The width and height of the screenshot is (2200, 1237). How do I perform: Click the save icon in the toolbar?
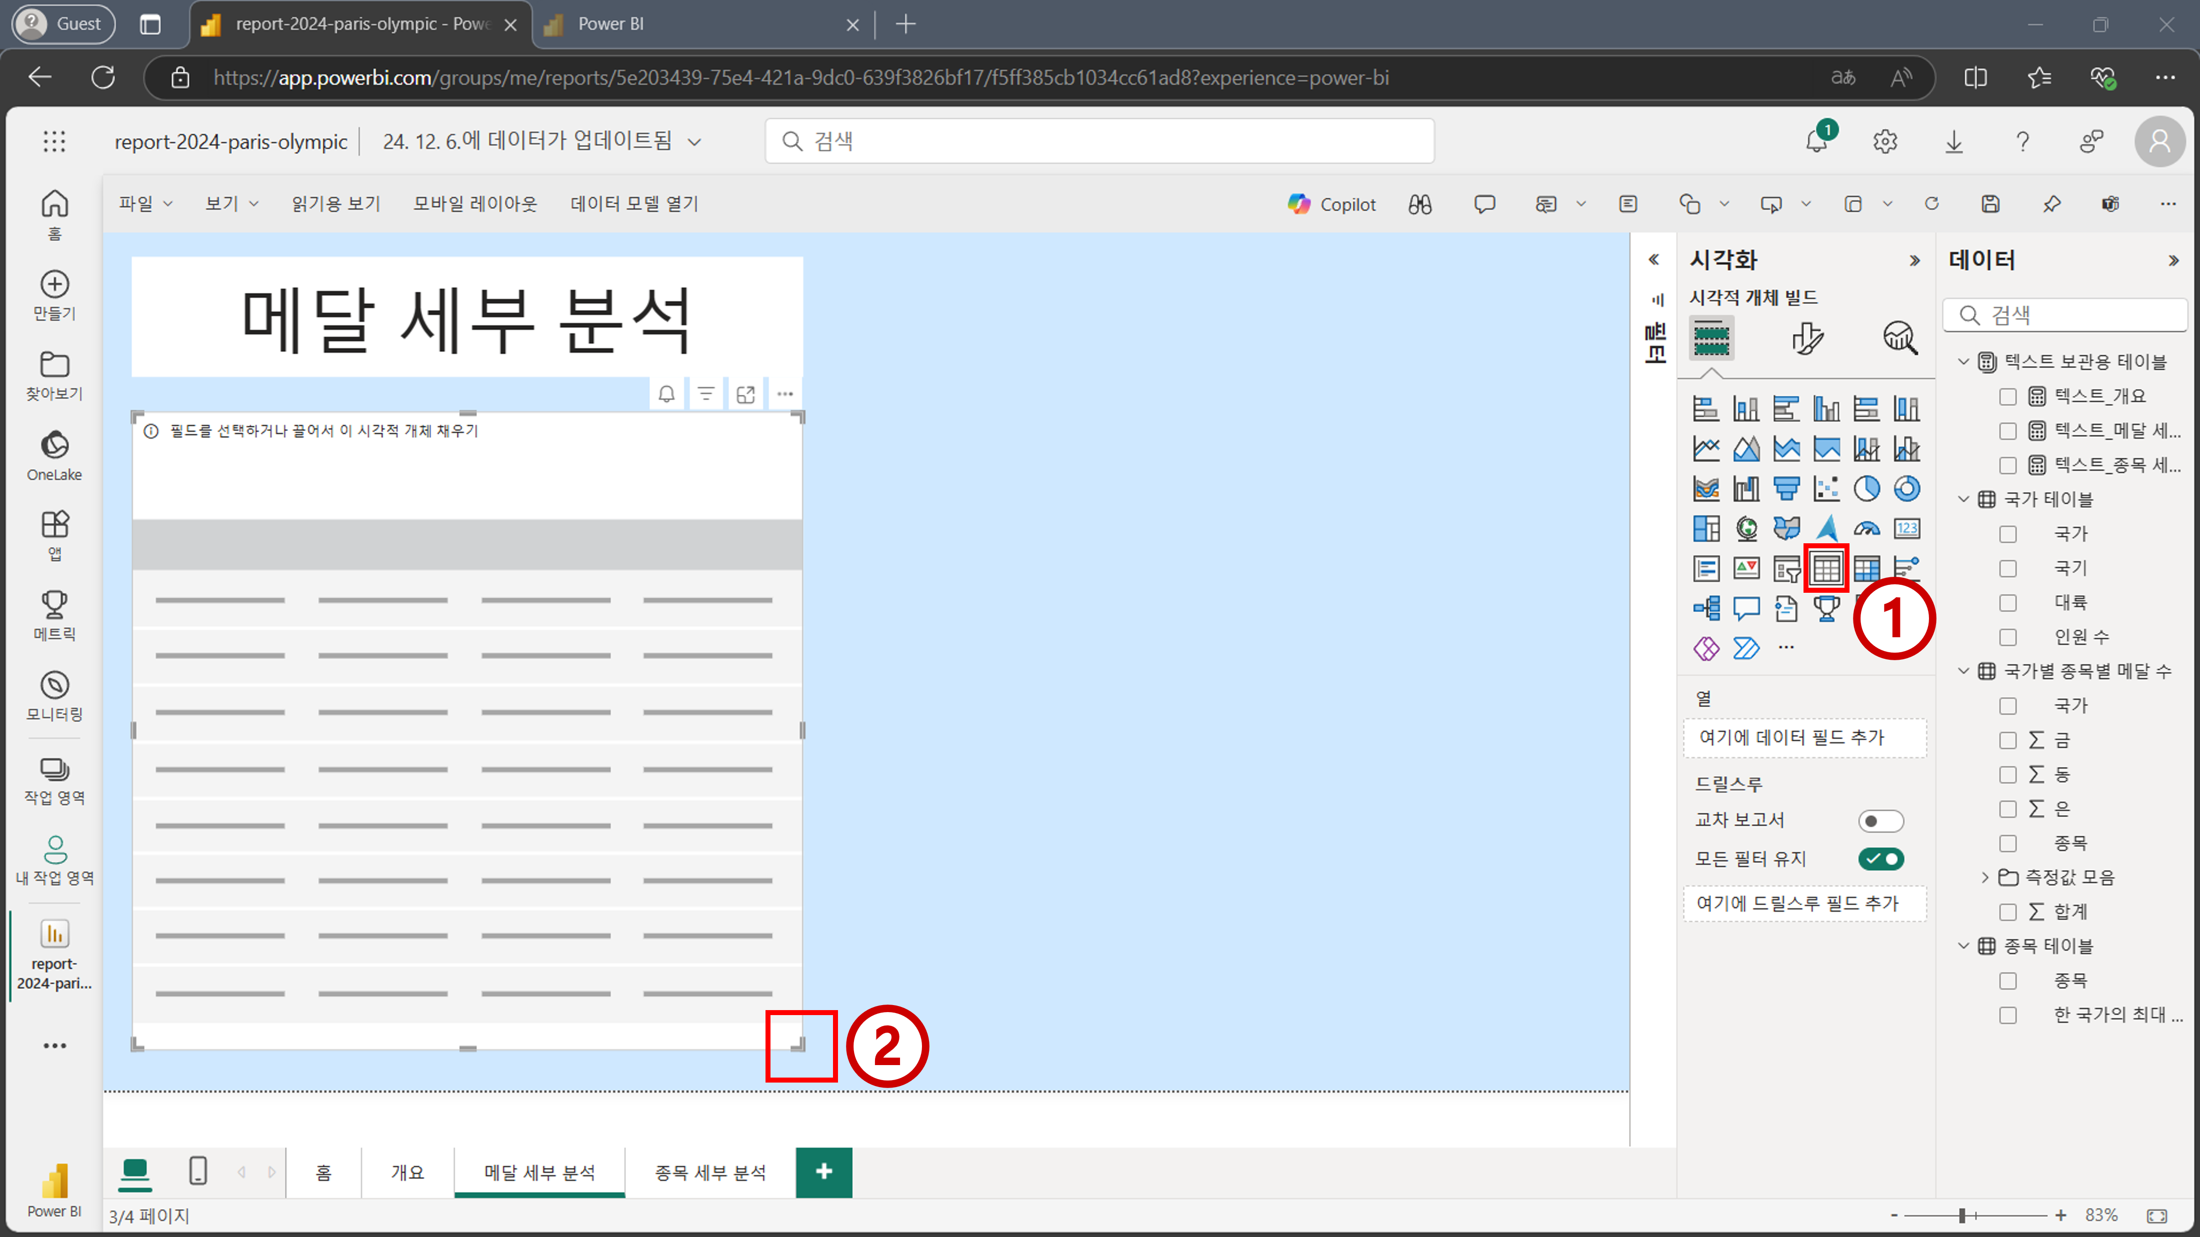[x=1990, y=204]
